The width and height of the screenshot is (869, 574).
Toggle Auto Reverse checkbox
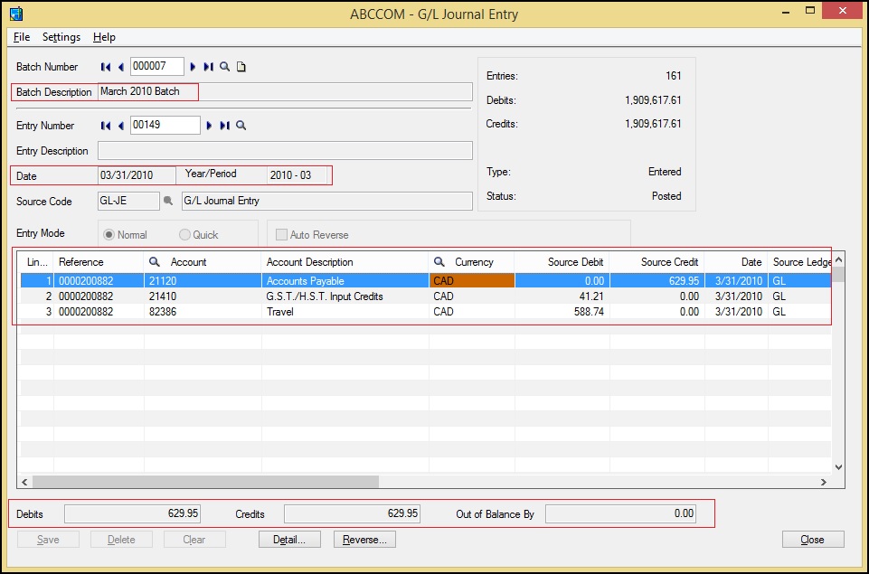tap(281, 235)
